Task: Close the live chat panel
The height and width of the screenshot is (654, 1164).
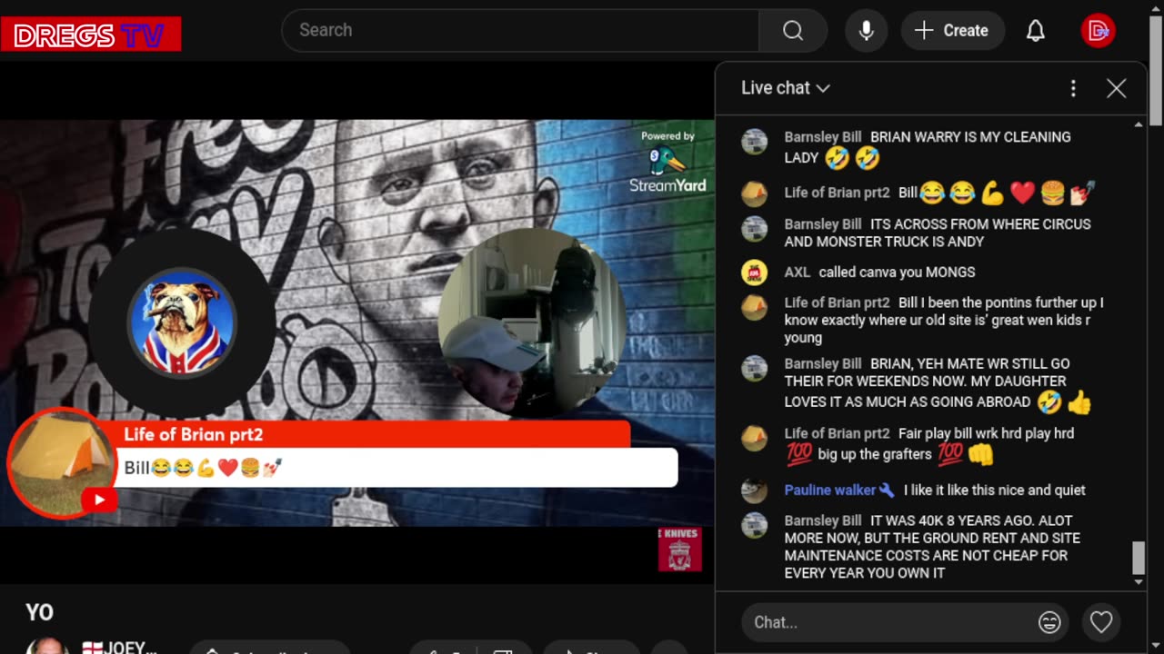Action: (x=1116, y=88)
